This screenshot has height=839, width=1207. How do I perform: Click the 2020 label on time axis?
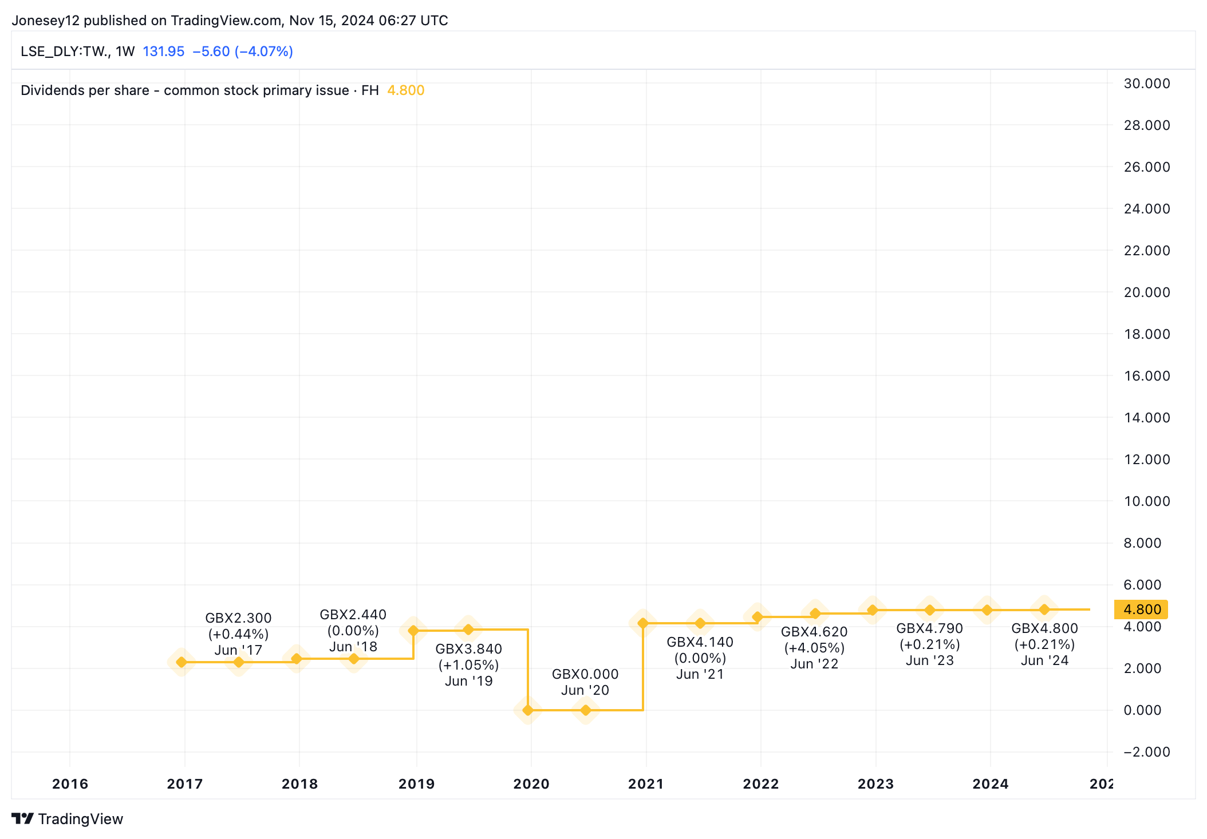pos(531,783)
